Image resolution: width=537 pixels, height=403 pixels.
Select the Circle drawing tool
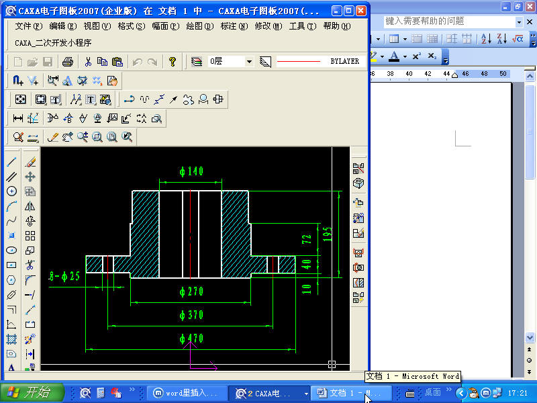11,191
